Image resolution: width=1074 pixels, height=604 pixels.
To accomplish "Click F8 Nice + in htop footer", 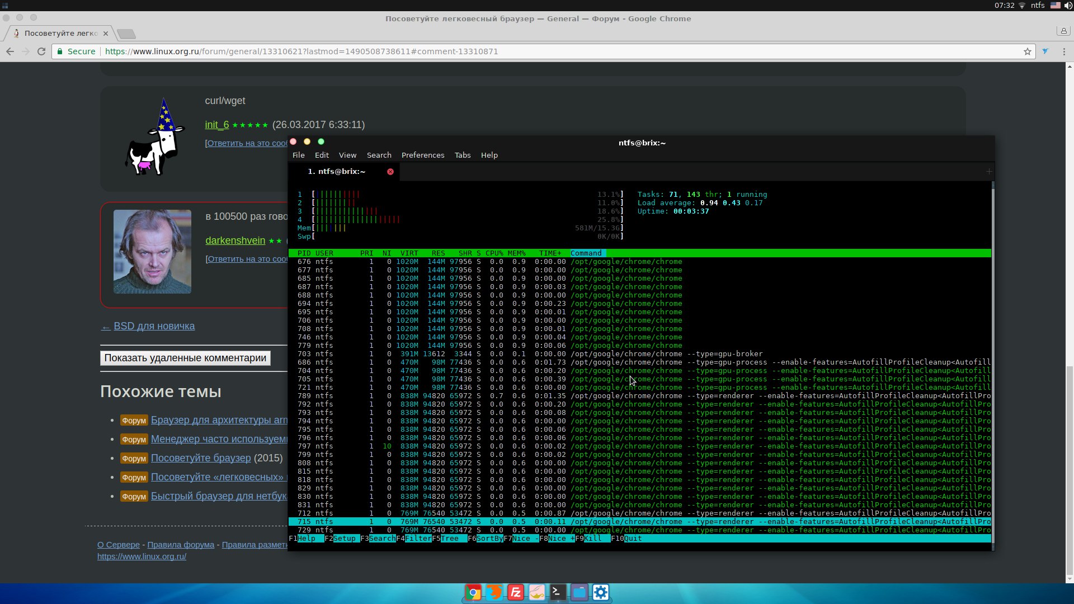I will click(557, 539).
